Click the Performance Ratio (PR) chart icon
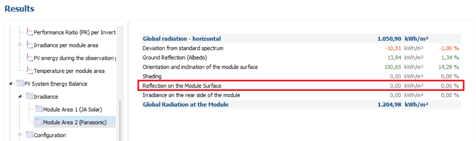Screen dimensions: 476x141 [29, 32]
